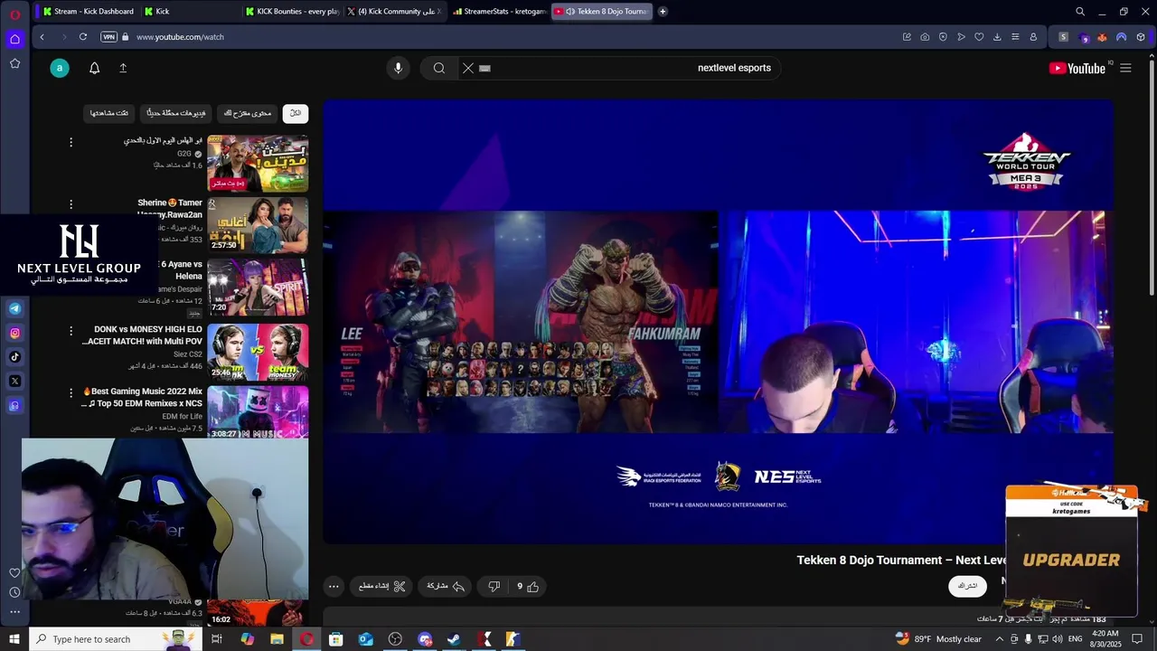Viewport: 1157px width, 651px height.
Task: Click search field containing nextlevel esports
Action: [619, 68]
